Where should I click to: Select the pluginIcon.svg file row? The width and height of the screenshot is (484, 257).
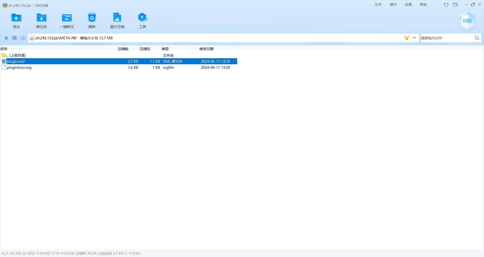pos(19,68)
